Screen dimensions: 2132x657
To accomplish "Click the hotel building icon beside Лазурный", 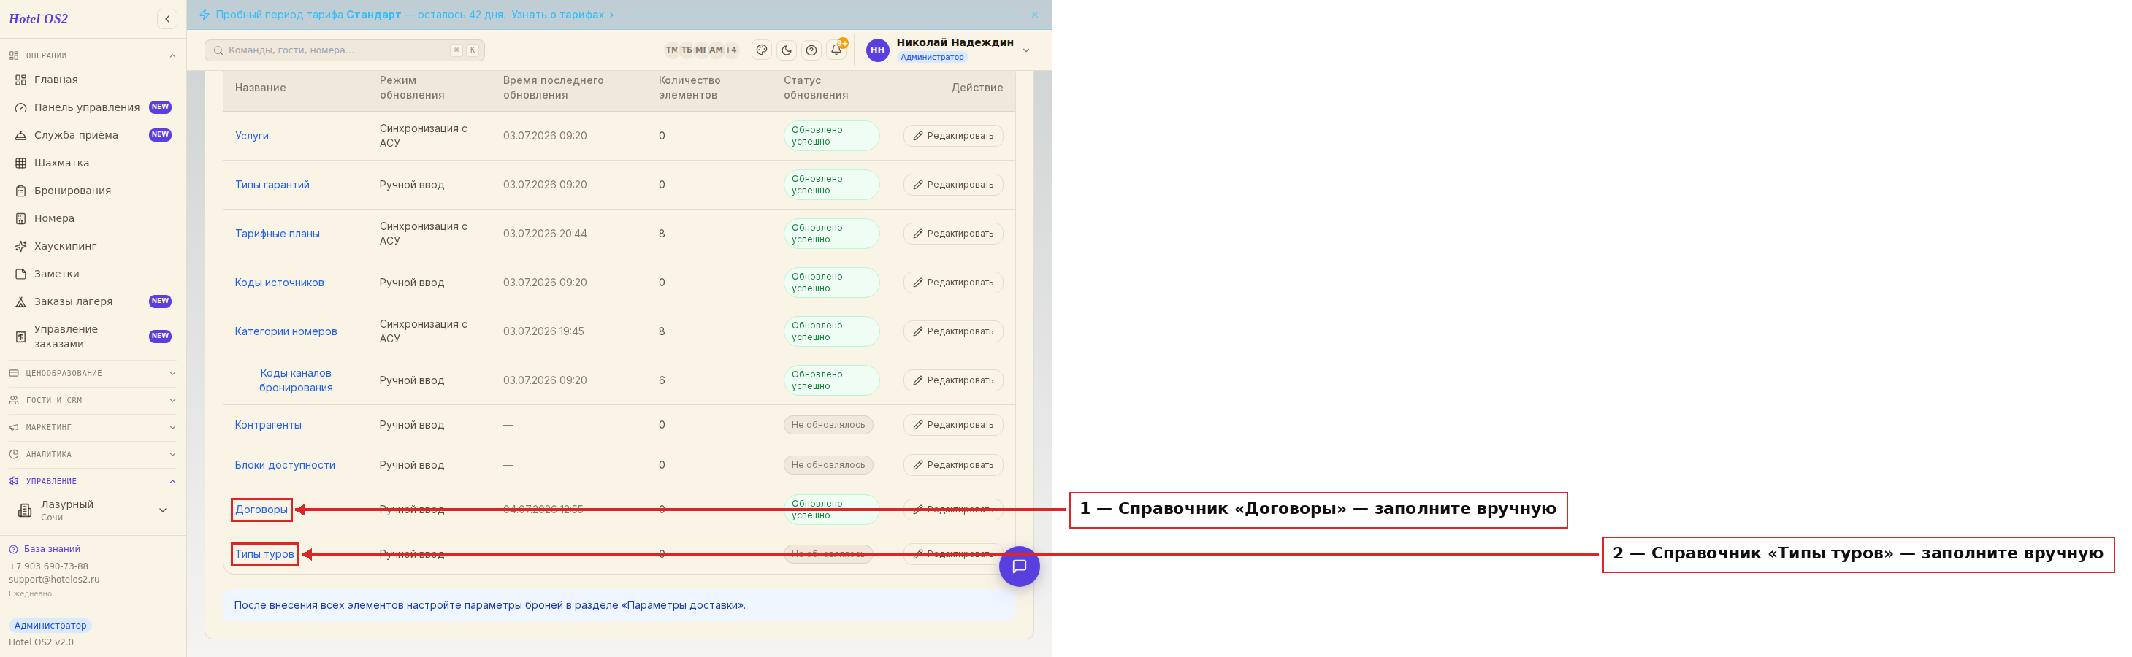I will [25, 510].
